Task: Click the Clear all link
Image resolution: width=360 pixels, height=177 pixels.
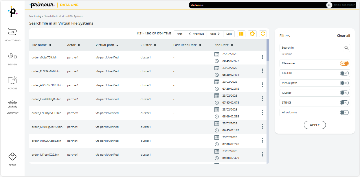Action: 343,36
